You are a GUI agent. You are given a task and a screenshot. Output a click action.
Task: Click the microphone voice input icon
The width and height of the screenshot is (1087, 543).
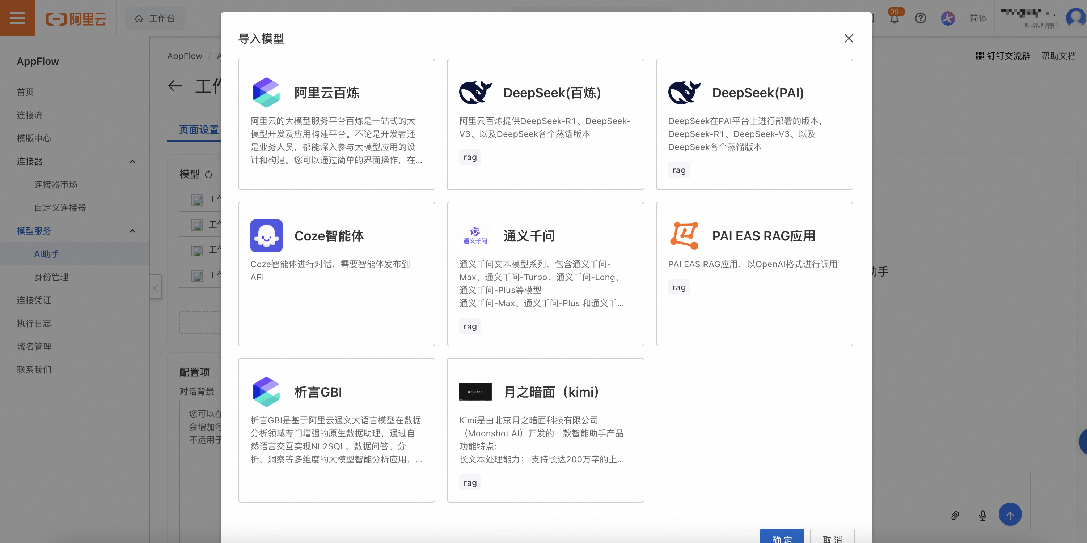point(983,515)
